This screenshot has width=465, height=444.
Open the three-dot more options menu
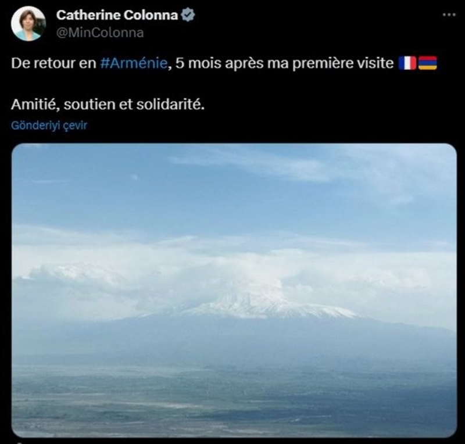click(x=449, y=14)
